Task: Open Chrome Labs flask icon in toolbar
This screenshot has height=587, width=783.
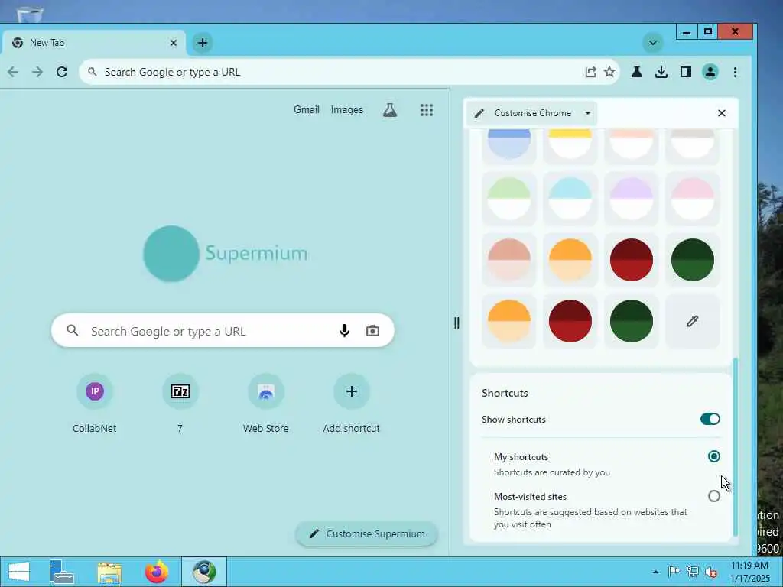Action: (x=637, y=72)
